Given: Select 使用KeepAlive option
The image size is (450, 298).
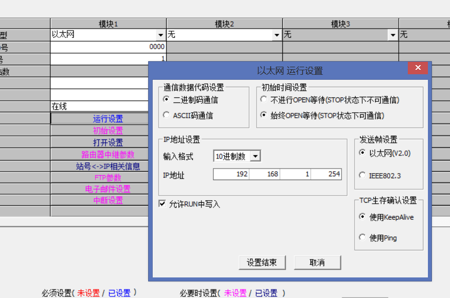Looking at the screenshot, I should [x=363, y=217].
